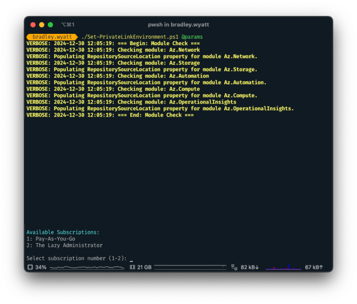357x304 pixels.
Task: Click the Populating line for Az.OperationalInsights
Action: click(x=160, y=109)
